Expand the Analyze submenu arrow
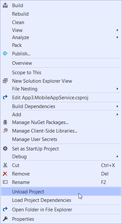 (x=117, y=37)
